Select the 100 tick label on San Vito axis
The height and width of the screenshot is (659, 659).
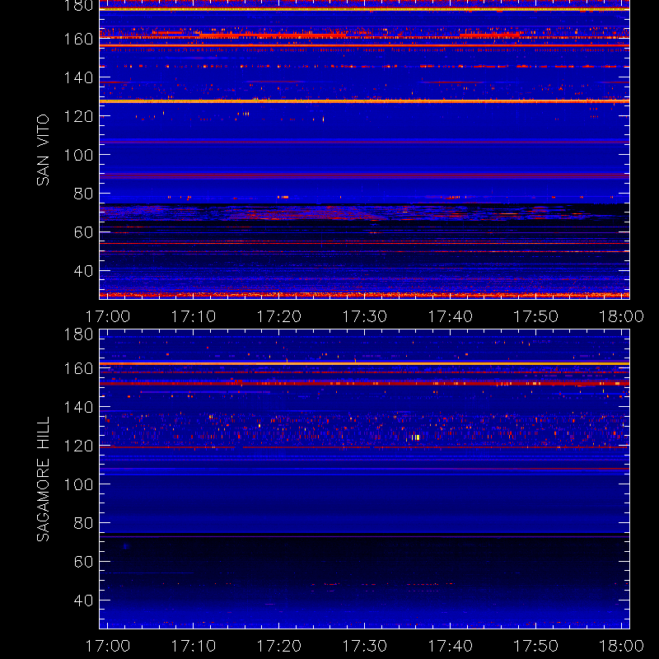point(78,155)
